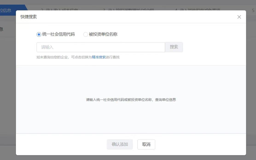Viewport: 256px width, 160px height.
Task: Click the empty results placeholder message
Action: (x=131, y=100)
